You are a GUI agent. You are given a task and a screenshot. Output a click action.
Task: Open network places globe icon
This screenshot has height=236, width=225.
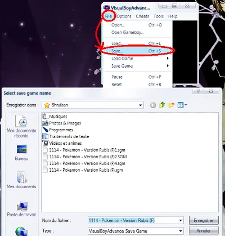point(21,231)
